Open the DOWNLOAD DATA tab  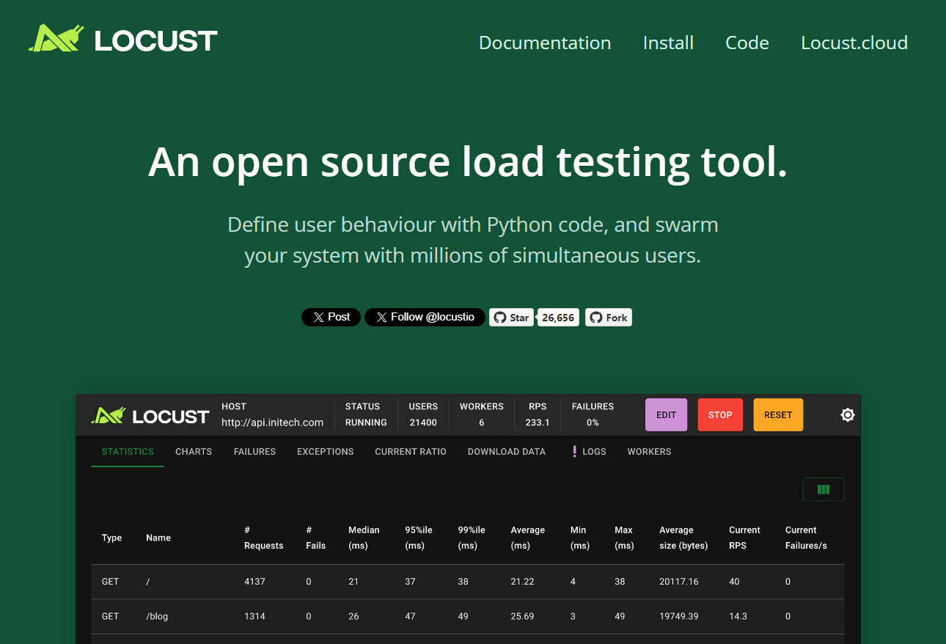click(x=507, y=452)
